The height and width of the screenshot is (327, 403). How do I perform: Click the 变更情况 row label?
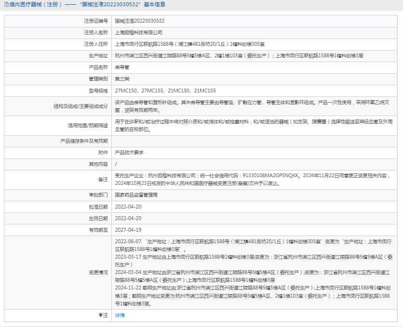[98, 272]
